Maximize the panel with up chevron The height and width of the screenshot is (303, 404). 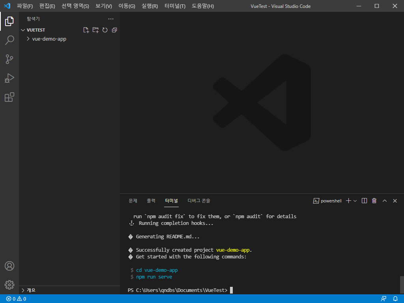coord(385,201)
